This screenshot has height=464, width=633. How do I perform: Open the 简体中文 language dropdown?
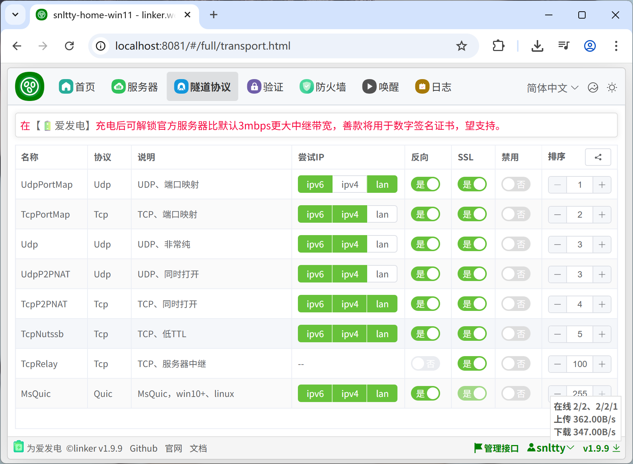point(552,88)
